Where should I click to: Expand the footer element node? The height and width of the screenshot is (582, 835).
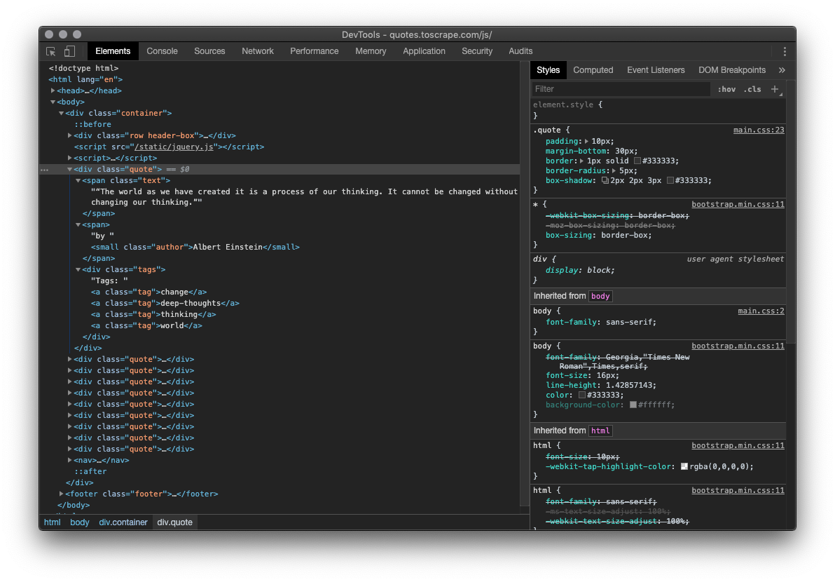tap(62, 494)
